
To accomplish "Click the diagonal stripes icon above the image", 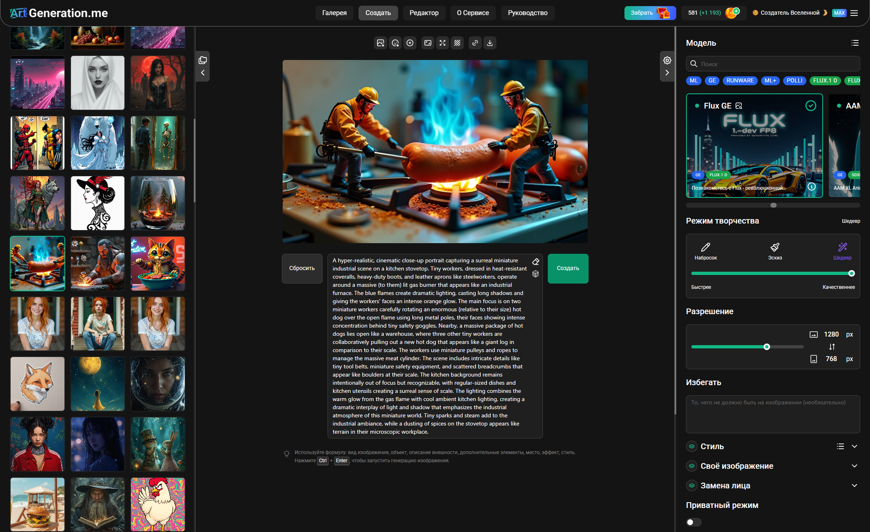I will [457, 43].
